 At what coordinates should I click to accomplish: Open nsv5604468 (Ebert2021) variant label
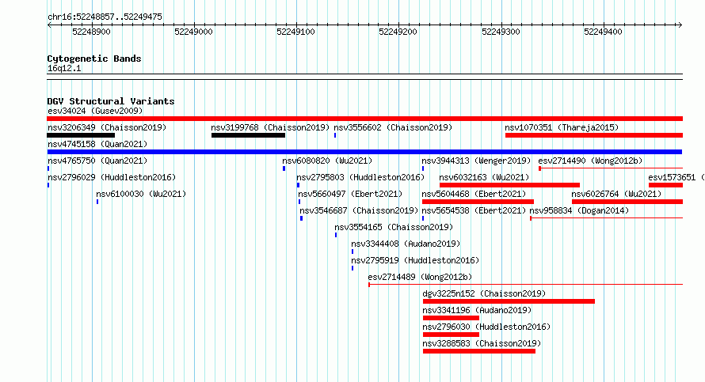[x=474, y=194]
